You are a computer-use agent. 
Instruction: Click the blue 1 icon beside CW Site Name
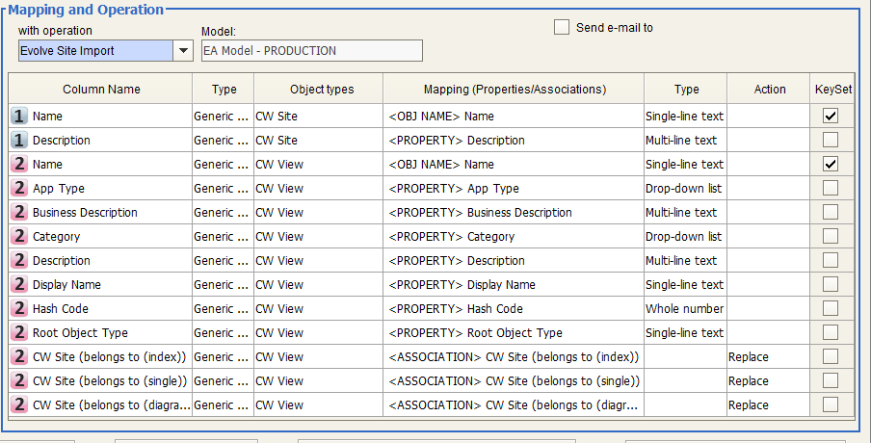(x=19, y=116)
